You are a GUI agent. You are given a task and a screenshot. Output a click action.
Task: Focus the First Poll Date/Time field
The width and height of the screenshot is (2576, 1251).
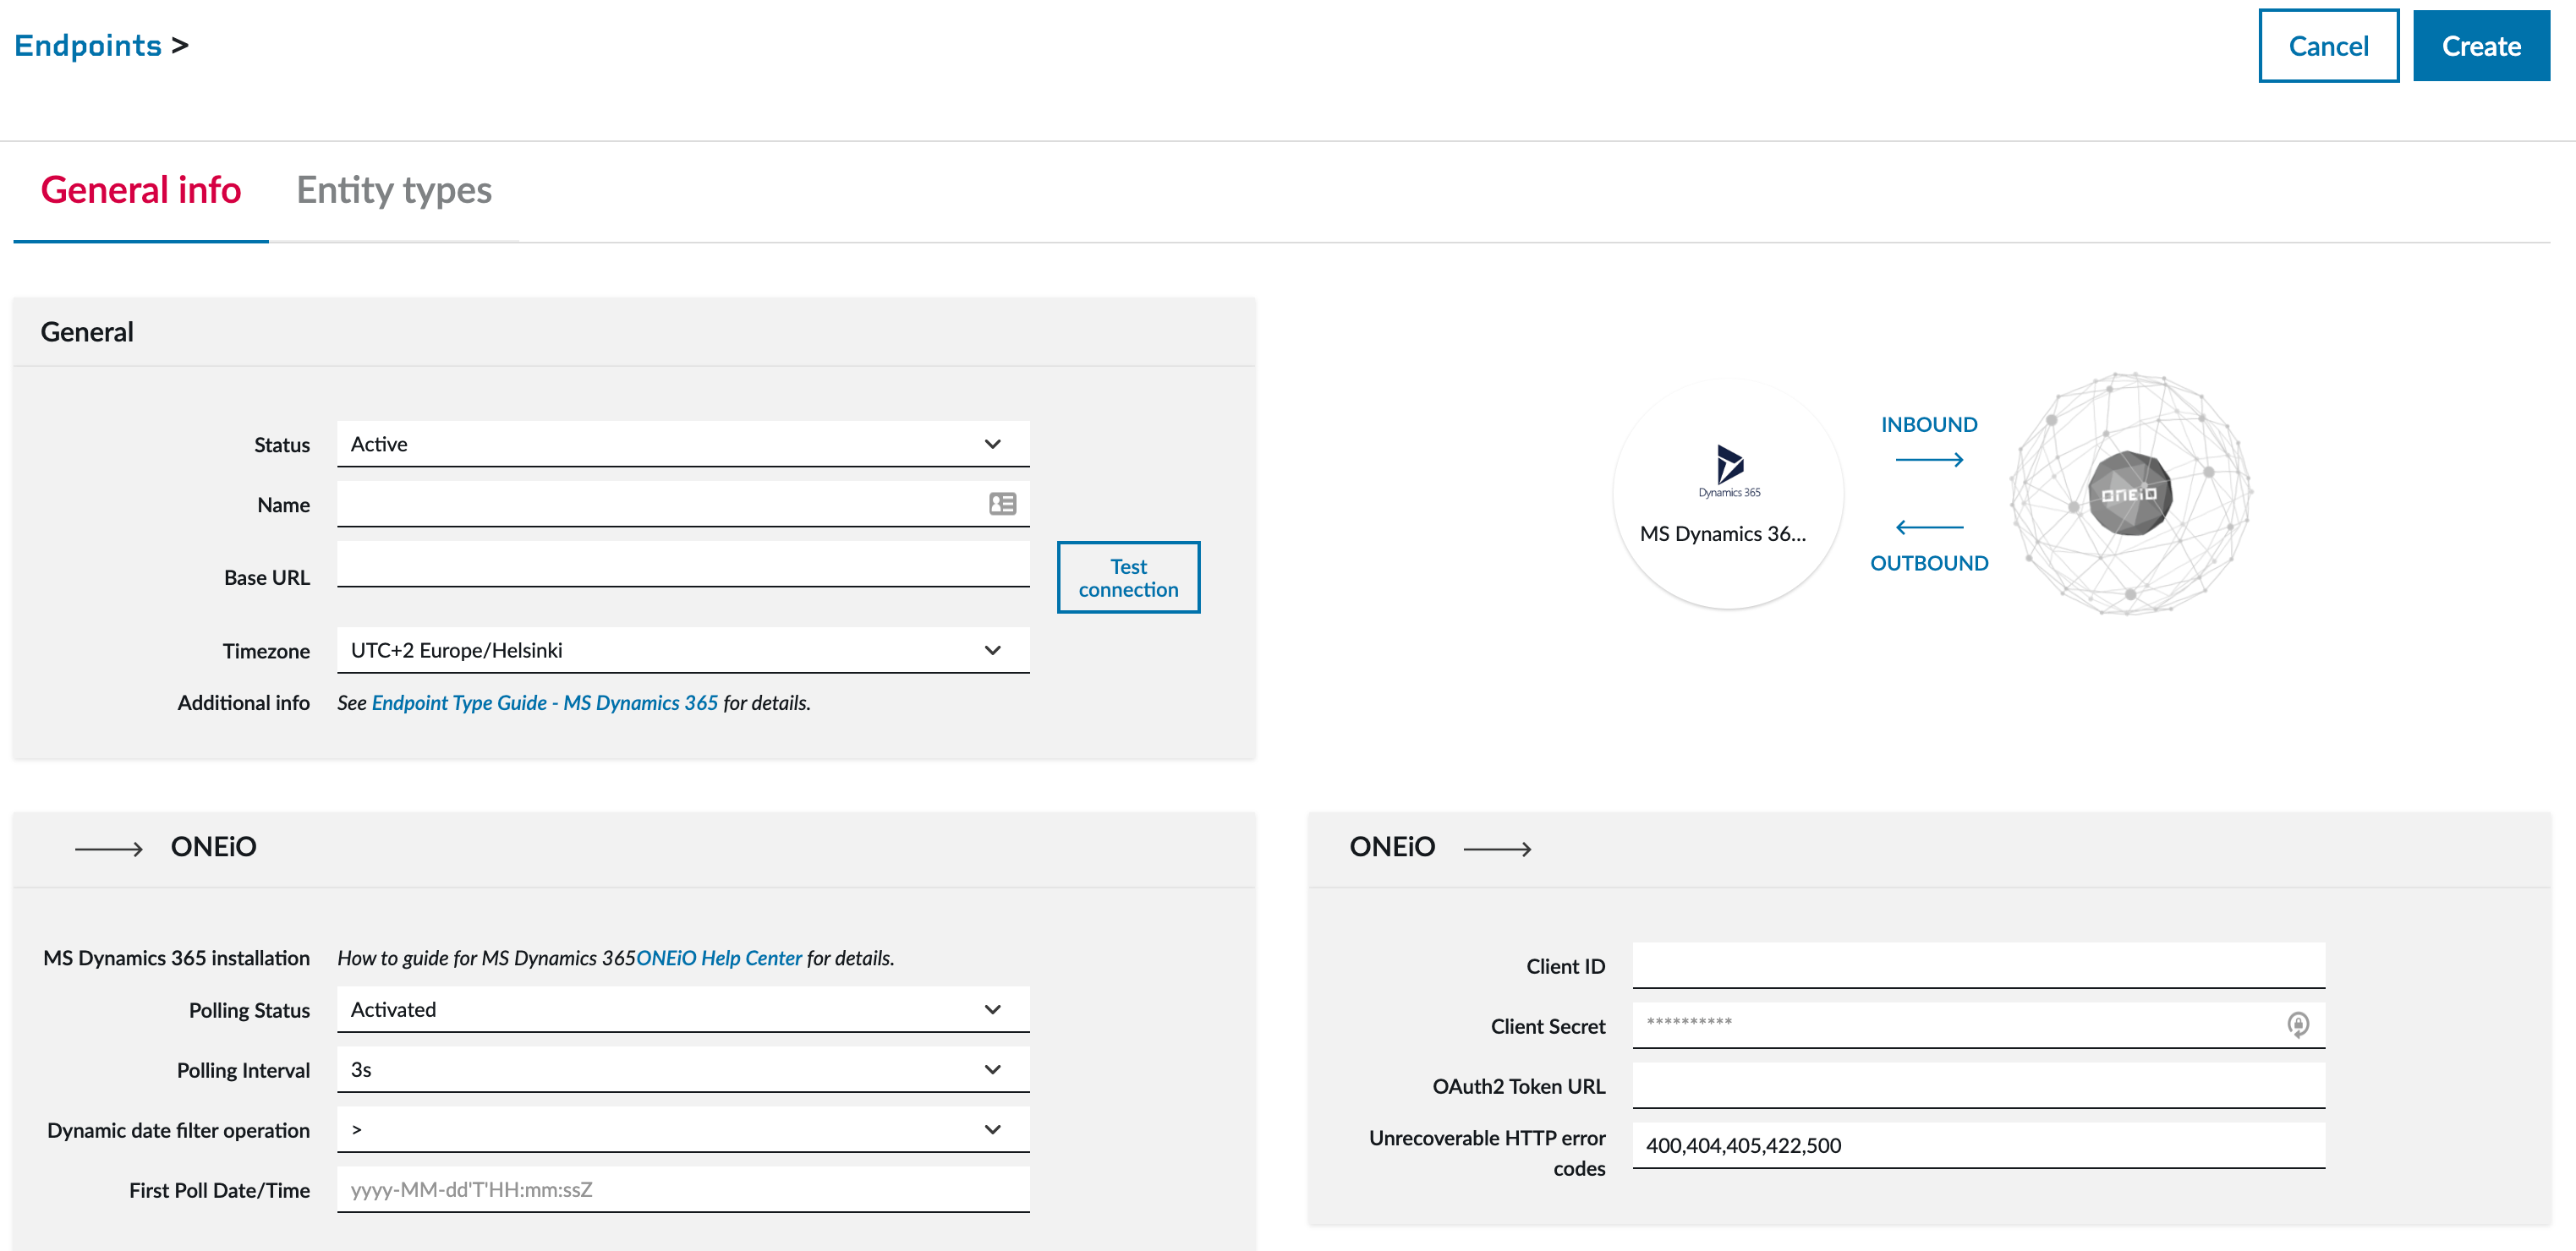683,1189
